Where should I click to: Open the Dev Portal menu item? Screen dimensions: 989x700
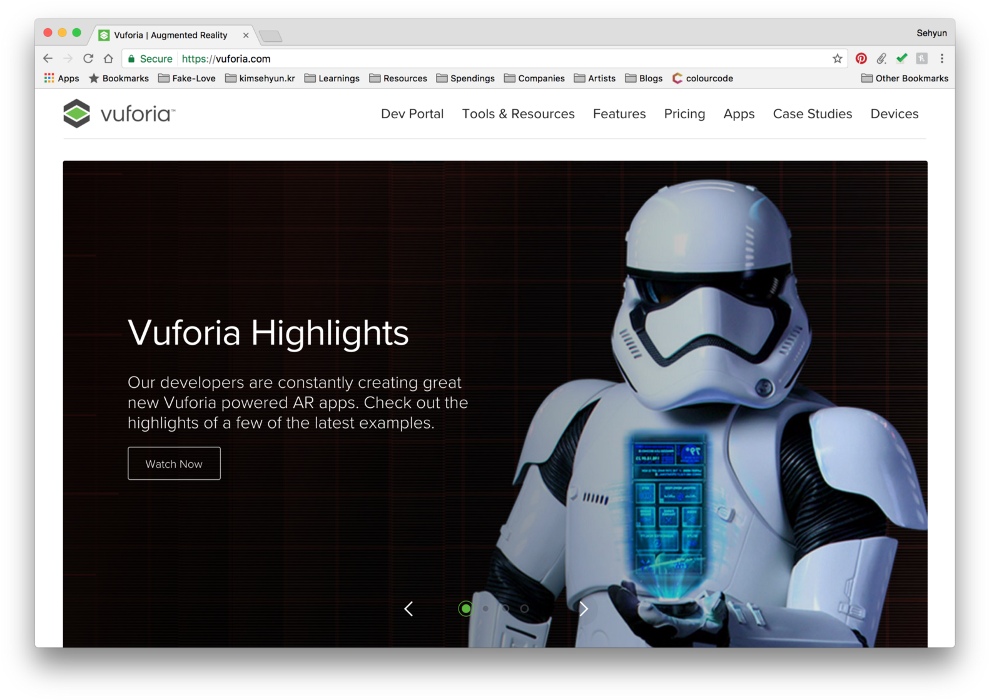point(412,114)
